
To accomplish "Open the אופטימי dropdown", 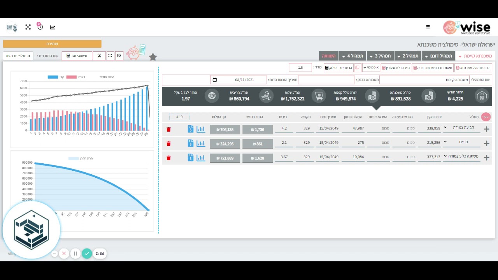I will (371, 68).
